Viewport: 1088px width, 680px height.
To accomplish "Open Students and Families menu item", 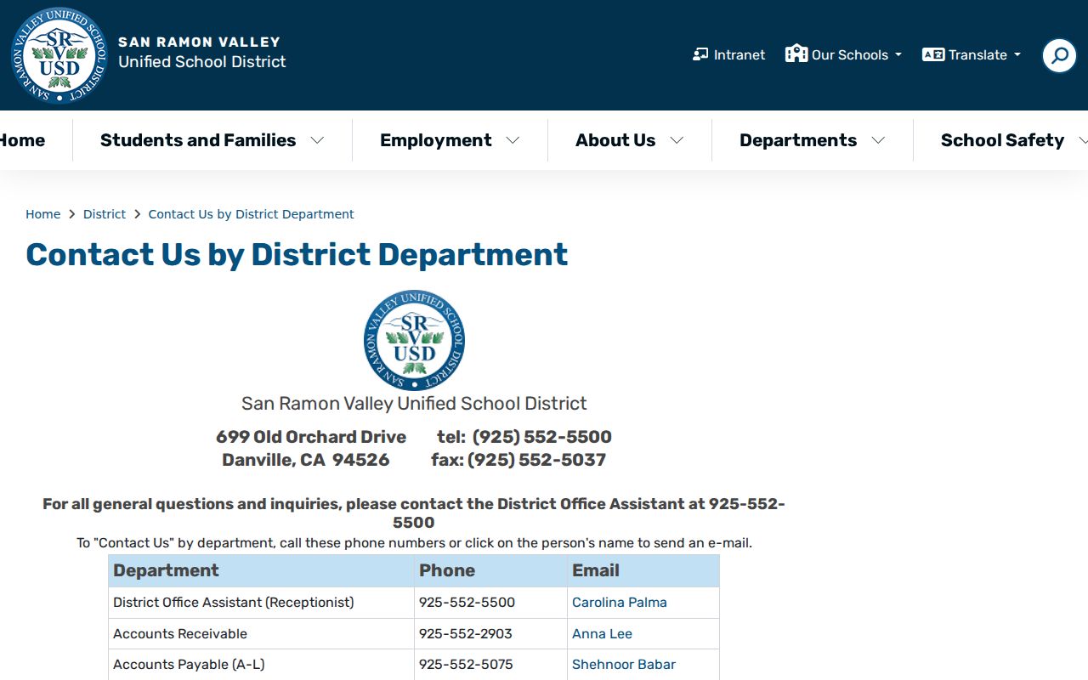I will (198, 140).
